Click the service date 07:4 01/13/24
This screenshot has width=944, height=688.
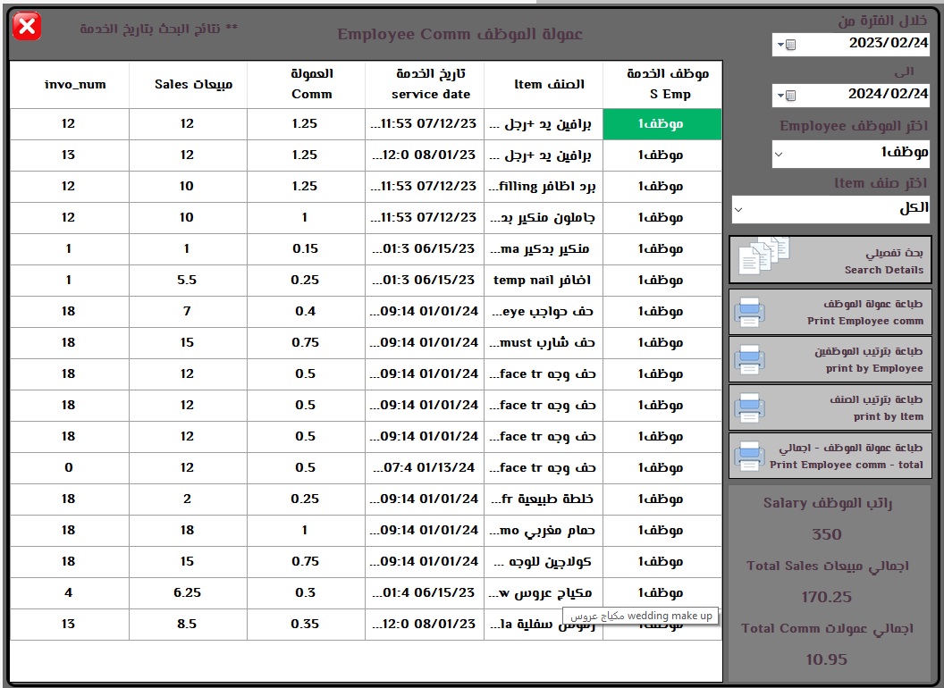coord(425,468)
